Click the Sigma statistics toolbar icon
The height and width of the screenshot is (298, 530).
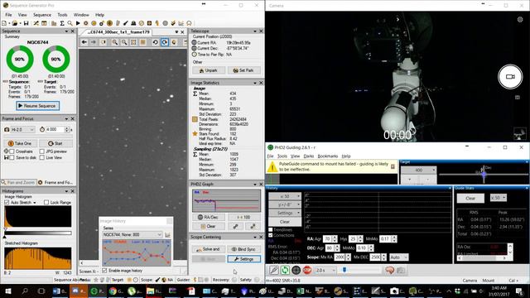pos(62,23)
